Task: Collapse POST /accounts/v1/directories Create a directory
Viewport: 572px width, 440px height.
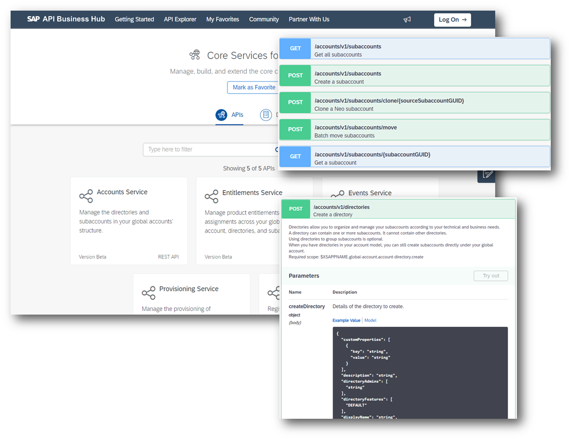Action: 398,209
